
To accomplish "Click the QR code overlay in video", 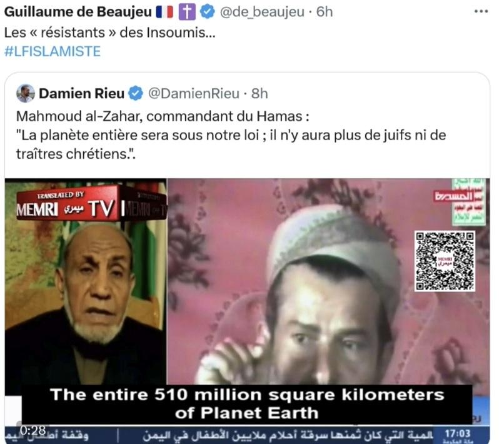I will (445, 261).
